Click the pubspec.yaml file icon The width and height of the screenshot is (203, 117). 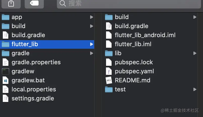pyautogui.click(x=109, y=71)
